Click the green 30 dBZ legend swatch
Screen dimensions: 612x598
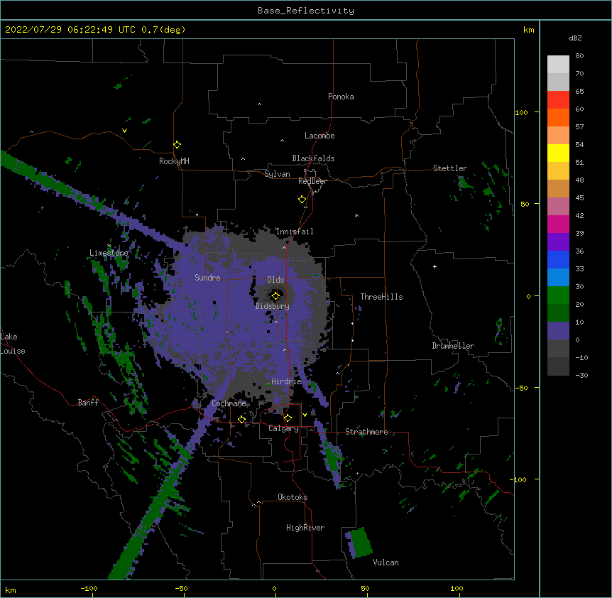point(558,295)
